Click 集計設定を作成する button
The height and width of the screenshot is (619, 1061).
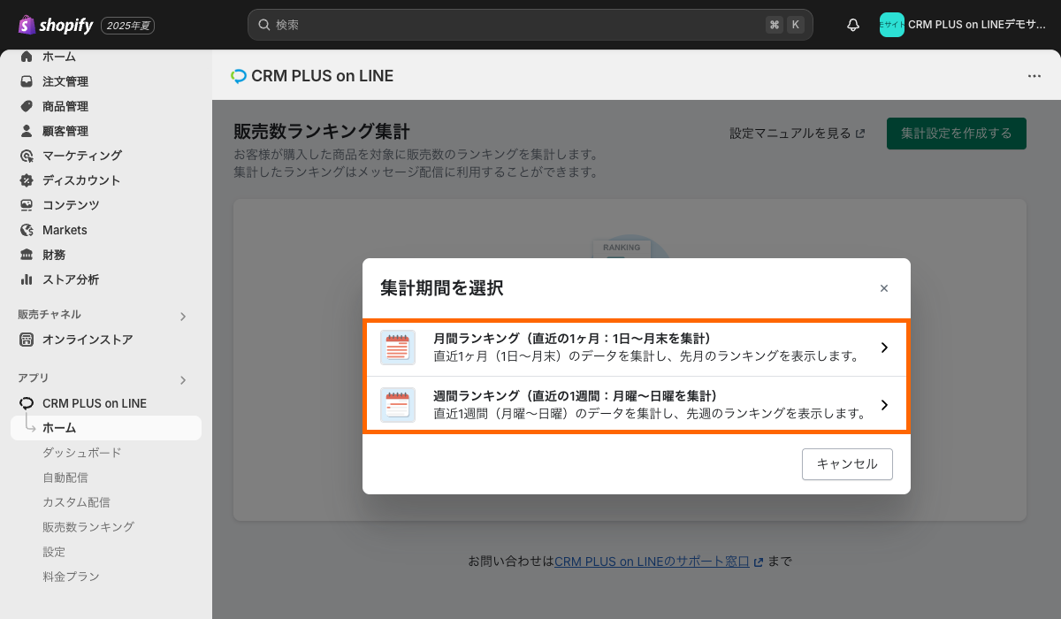pyautogui.click(x=957, y=134)
